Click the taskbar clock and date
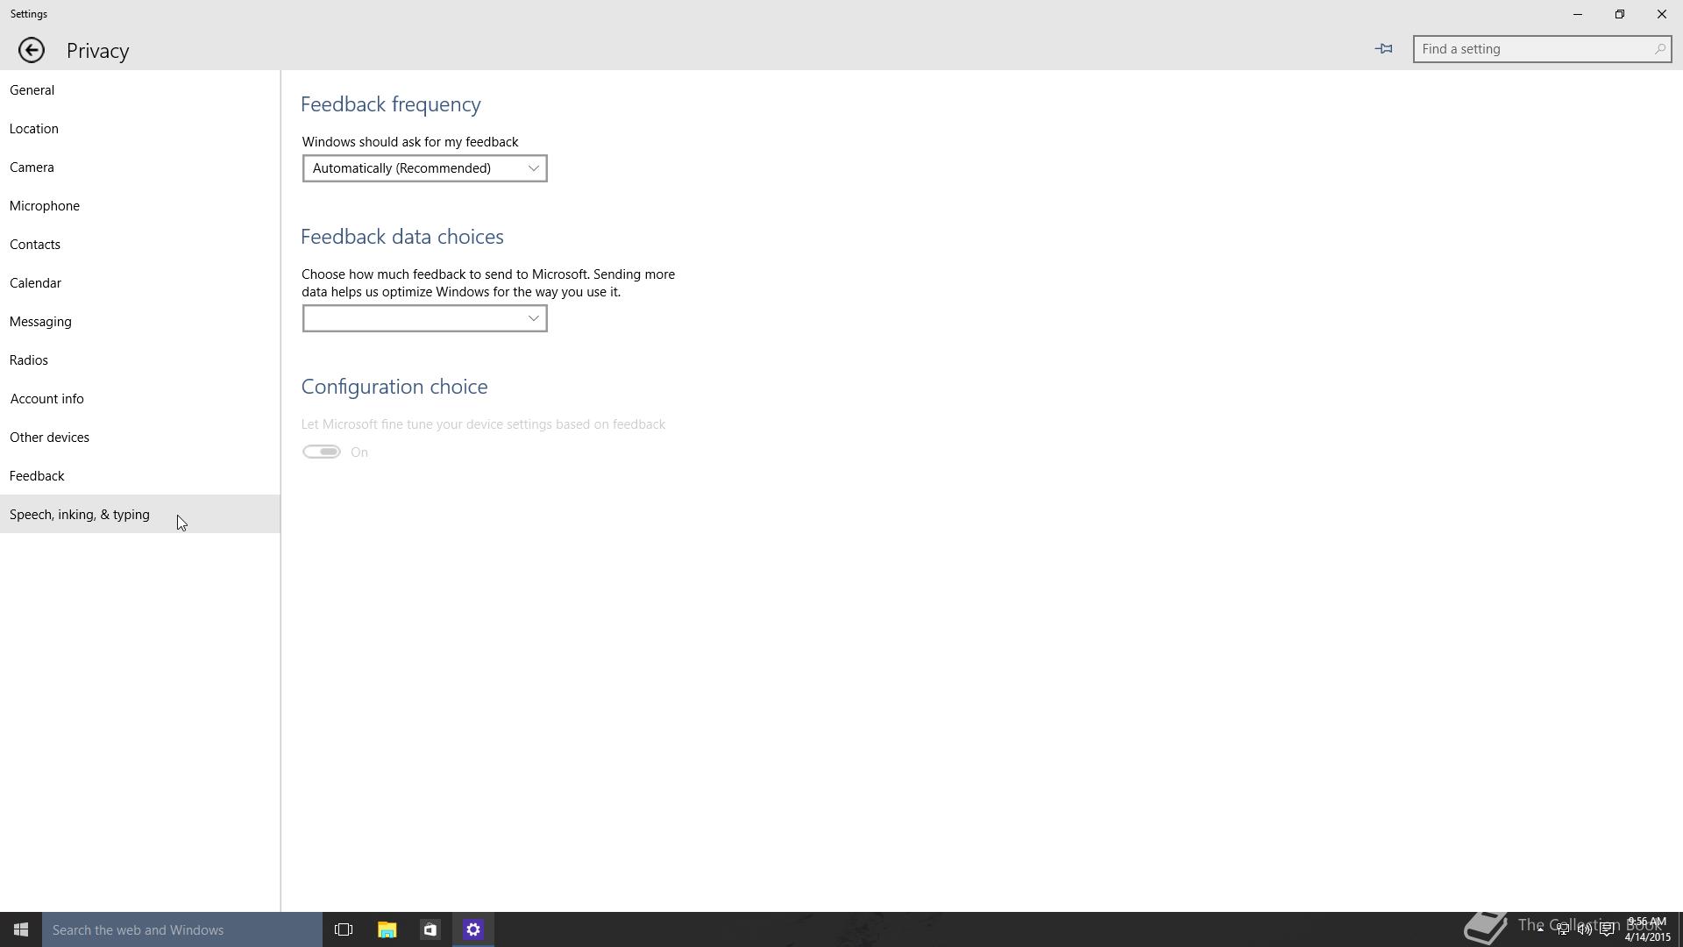Viewport: 1683px width, 947px height. tap(1647, 929)
